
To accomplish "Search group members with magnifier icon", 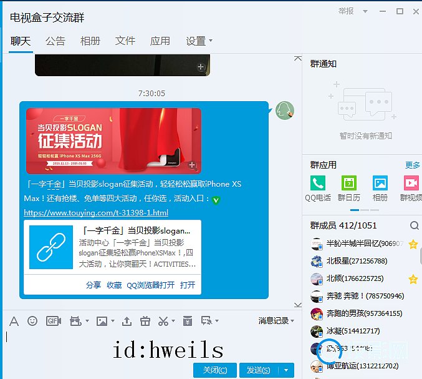I will click(x=414, y=225).
